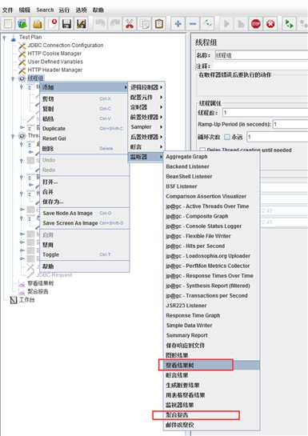Open the Templates toolbar icon

tap(22, 24)
